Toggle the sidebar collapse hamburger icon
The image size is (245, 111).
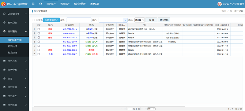[33, 4]
